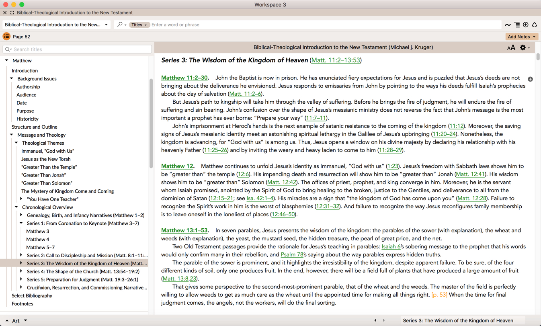Select "Greater Than Jonah" entry
Image resolution: width=541 pixels, height=326 pixels.
click(x=43, y=175)
